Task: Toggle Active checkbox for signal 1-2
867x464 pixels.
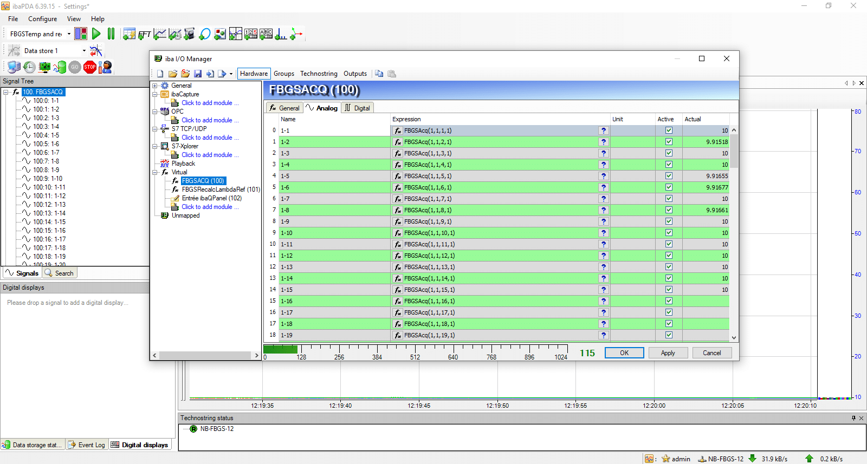Action: point(669,142)
